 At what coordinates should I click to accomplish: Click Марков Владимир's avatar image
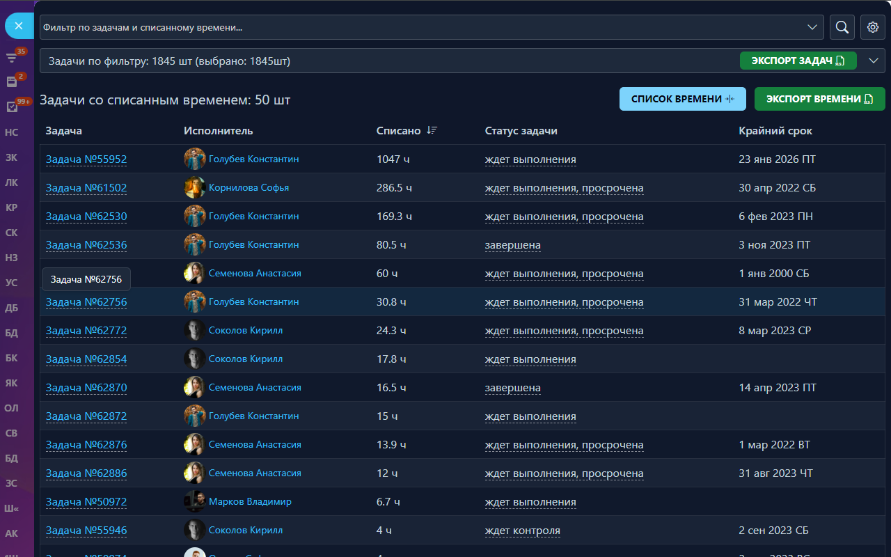[194, 501]
